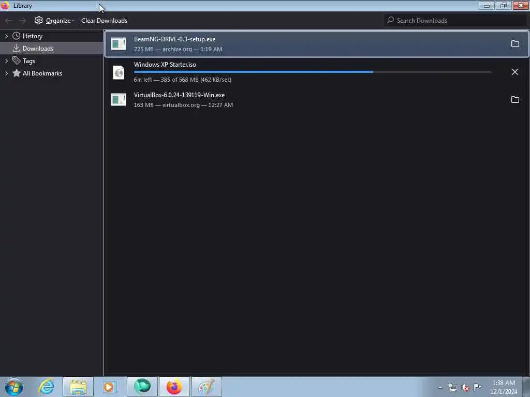The width and height of the screenshot is (530, 397).
Task: Click the Downloads arrow icon in sidebar
Action: pyautogui.click(x=16, y=48)
